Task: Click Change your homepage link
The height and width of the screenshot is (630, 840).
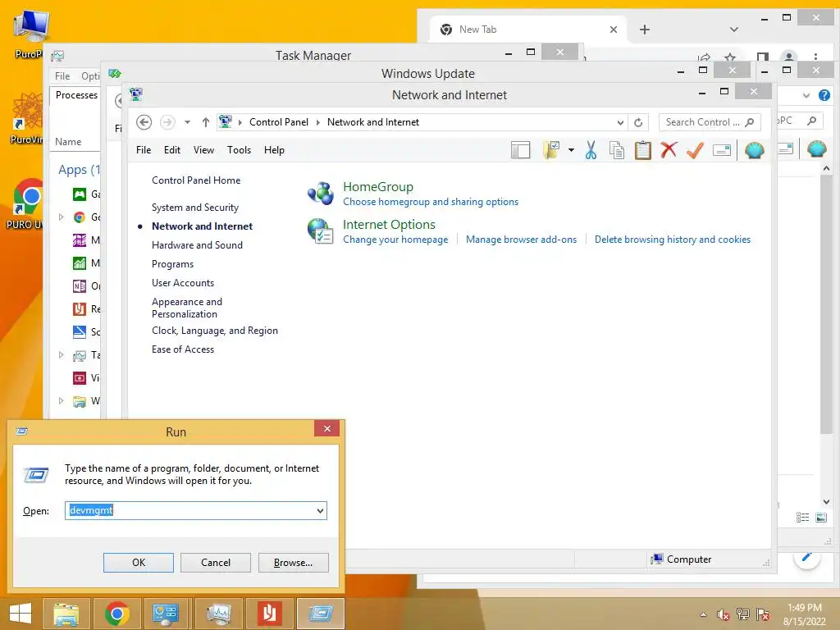Action: [x=395, y=240]
